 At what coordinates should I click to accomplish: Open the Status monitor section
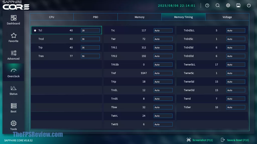(x=14, y=90)
